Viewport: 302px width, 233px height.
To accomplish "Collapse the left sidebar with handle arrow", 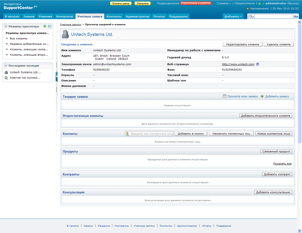I will pos(57,77).
